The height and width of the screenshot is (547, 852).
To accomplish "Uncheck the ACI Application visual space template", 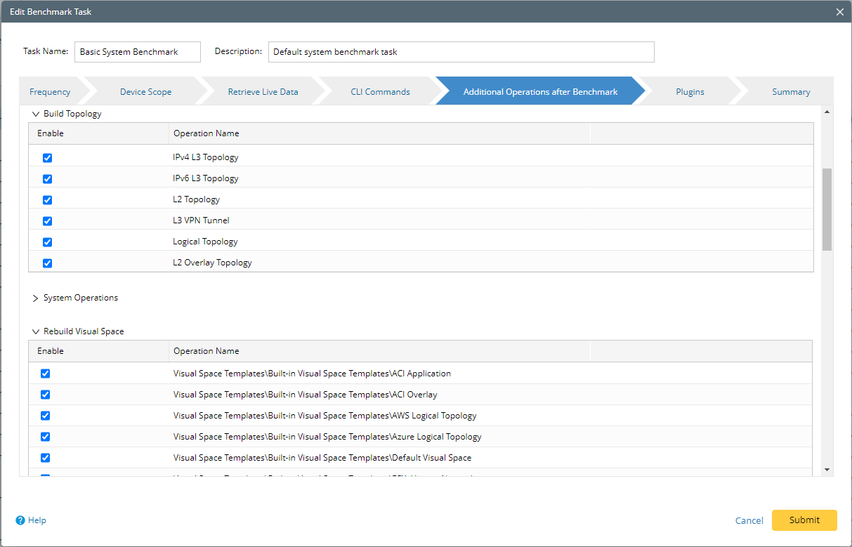I will coord(45,374).
